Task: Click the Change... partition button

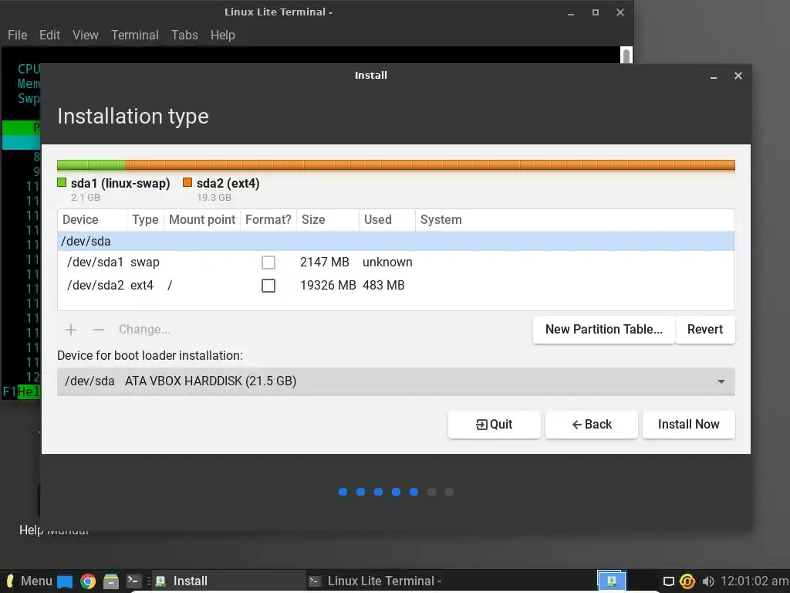Action: click(144, 330)
